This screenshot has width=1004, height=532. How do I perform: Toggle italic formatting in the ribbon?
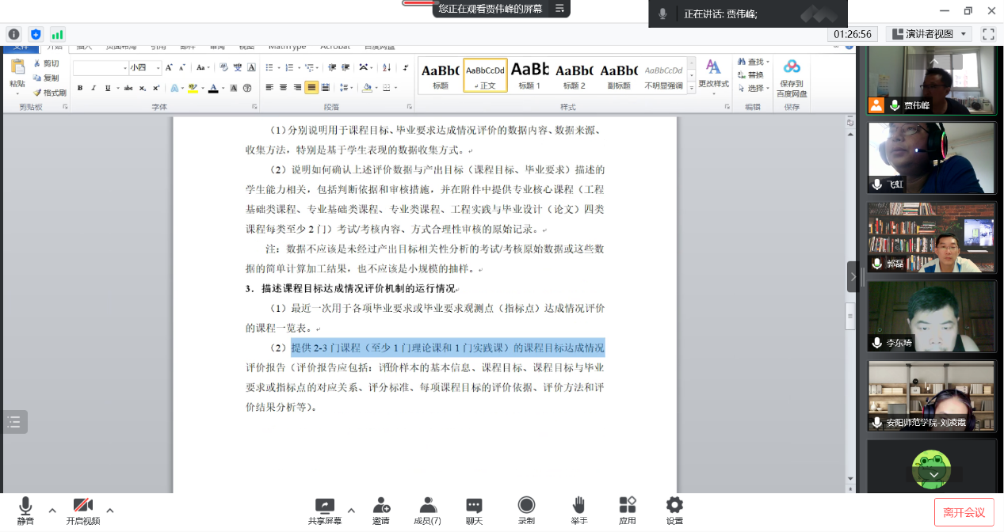pyautogui.click(x=93, y=88)
